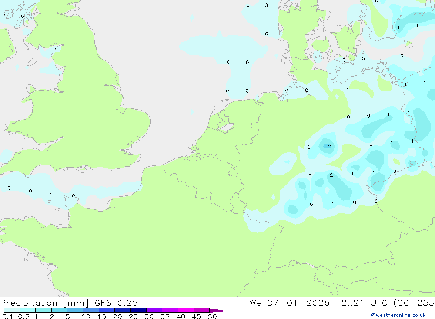
Task: Open the weatheronline.co.uk credit link
Action: [x=398, y=315]
